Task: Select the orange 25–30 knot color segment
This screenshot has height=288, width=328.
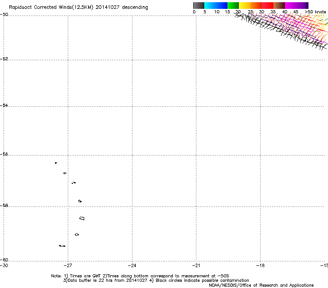Action: (x=256, y=5)
